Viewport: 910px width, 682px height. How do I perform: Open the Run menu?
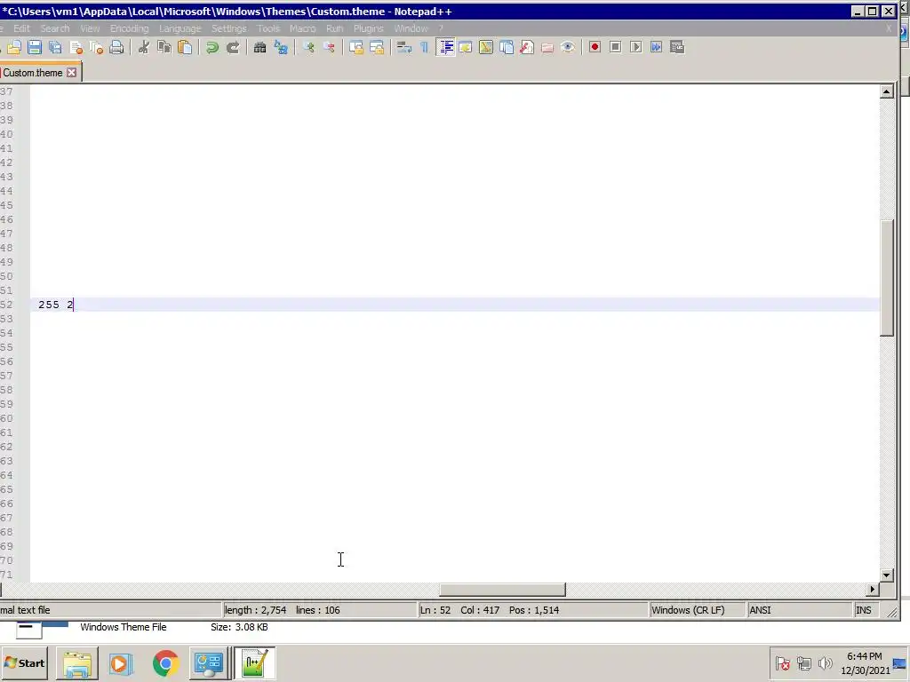click(x=334, y=28)
